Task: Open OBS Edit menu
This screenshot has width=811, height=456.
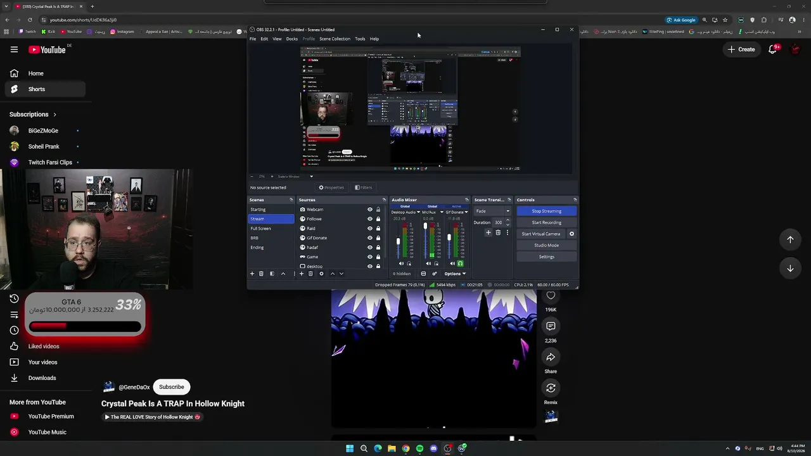Action: [x=264, y=39]
